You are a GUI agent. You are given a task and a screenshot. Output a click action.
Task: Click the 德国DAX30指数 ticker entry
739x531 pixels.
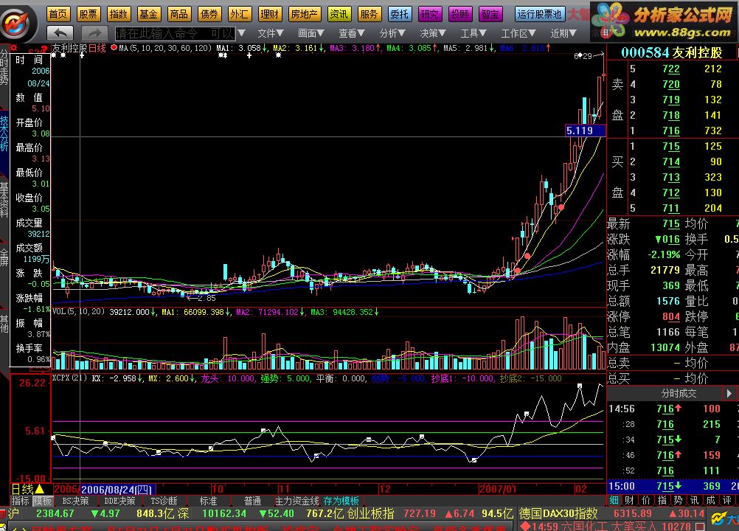(559, 513)
